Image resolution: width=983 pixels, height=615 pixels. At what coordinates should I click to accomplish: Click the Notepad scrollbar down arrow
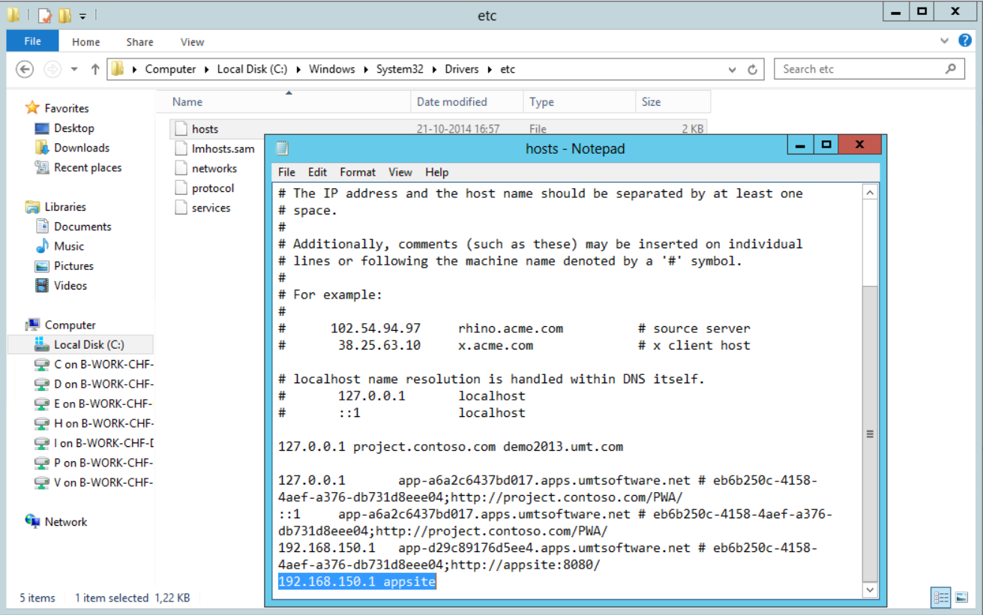(x=870, y=590)
